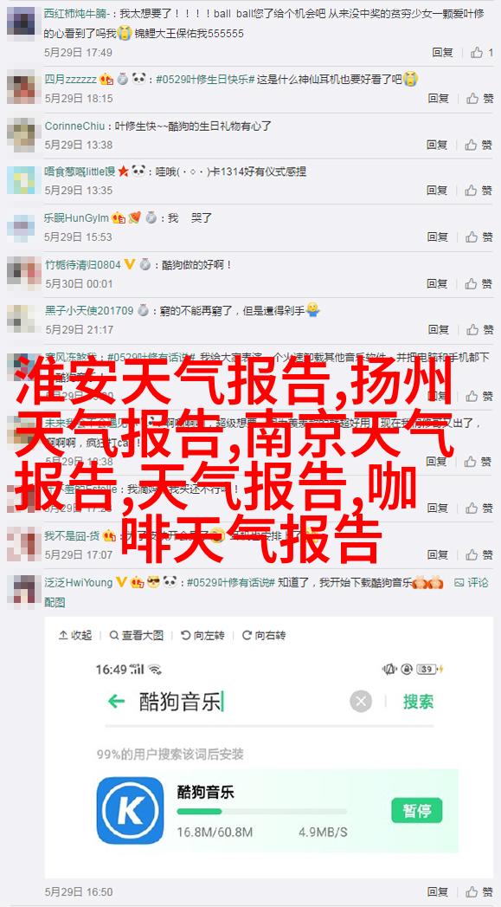501x907 pixels.
Task: Collapse the image with 收起
Action: pos(75,635)
